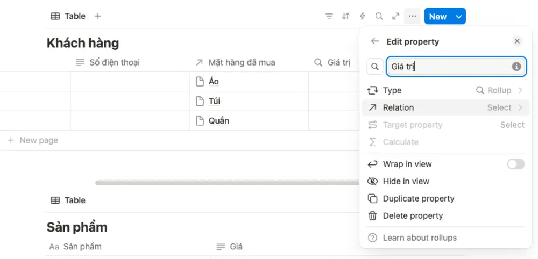Click the question mark icon beside Learn about rollups

372,238
